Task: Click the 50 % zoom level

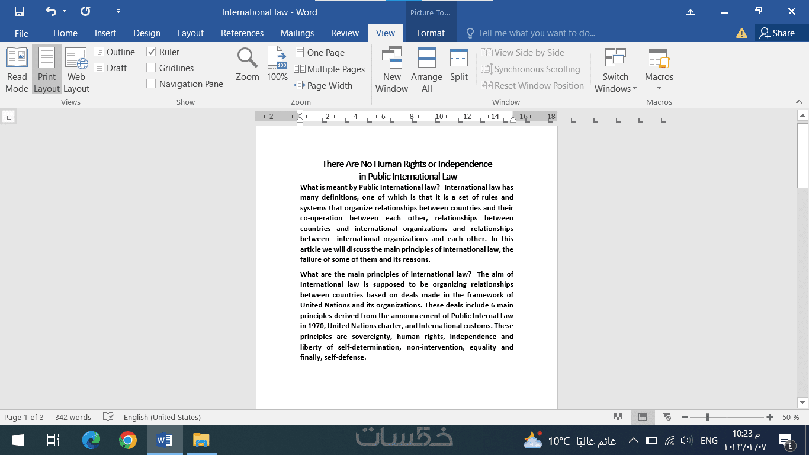Action: [791, 417]
